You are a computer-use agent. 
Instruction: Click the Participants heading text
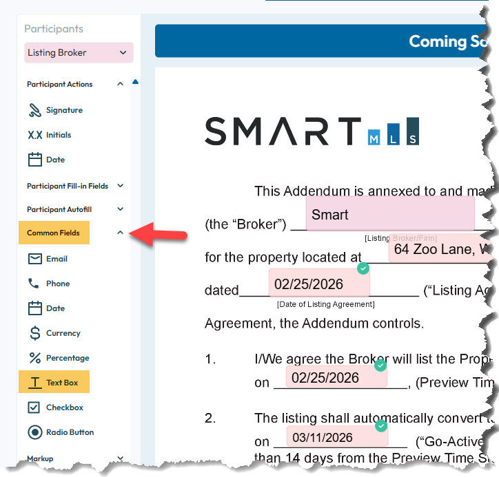tap(54, 29)
